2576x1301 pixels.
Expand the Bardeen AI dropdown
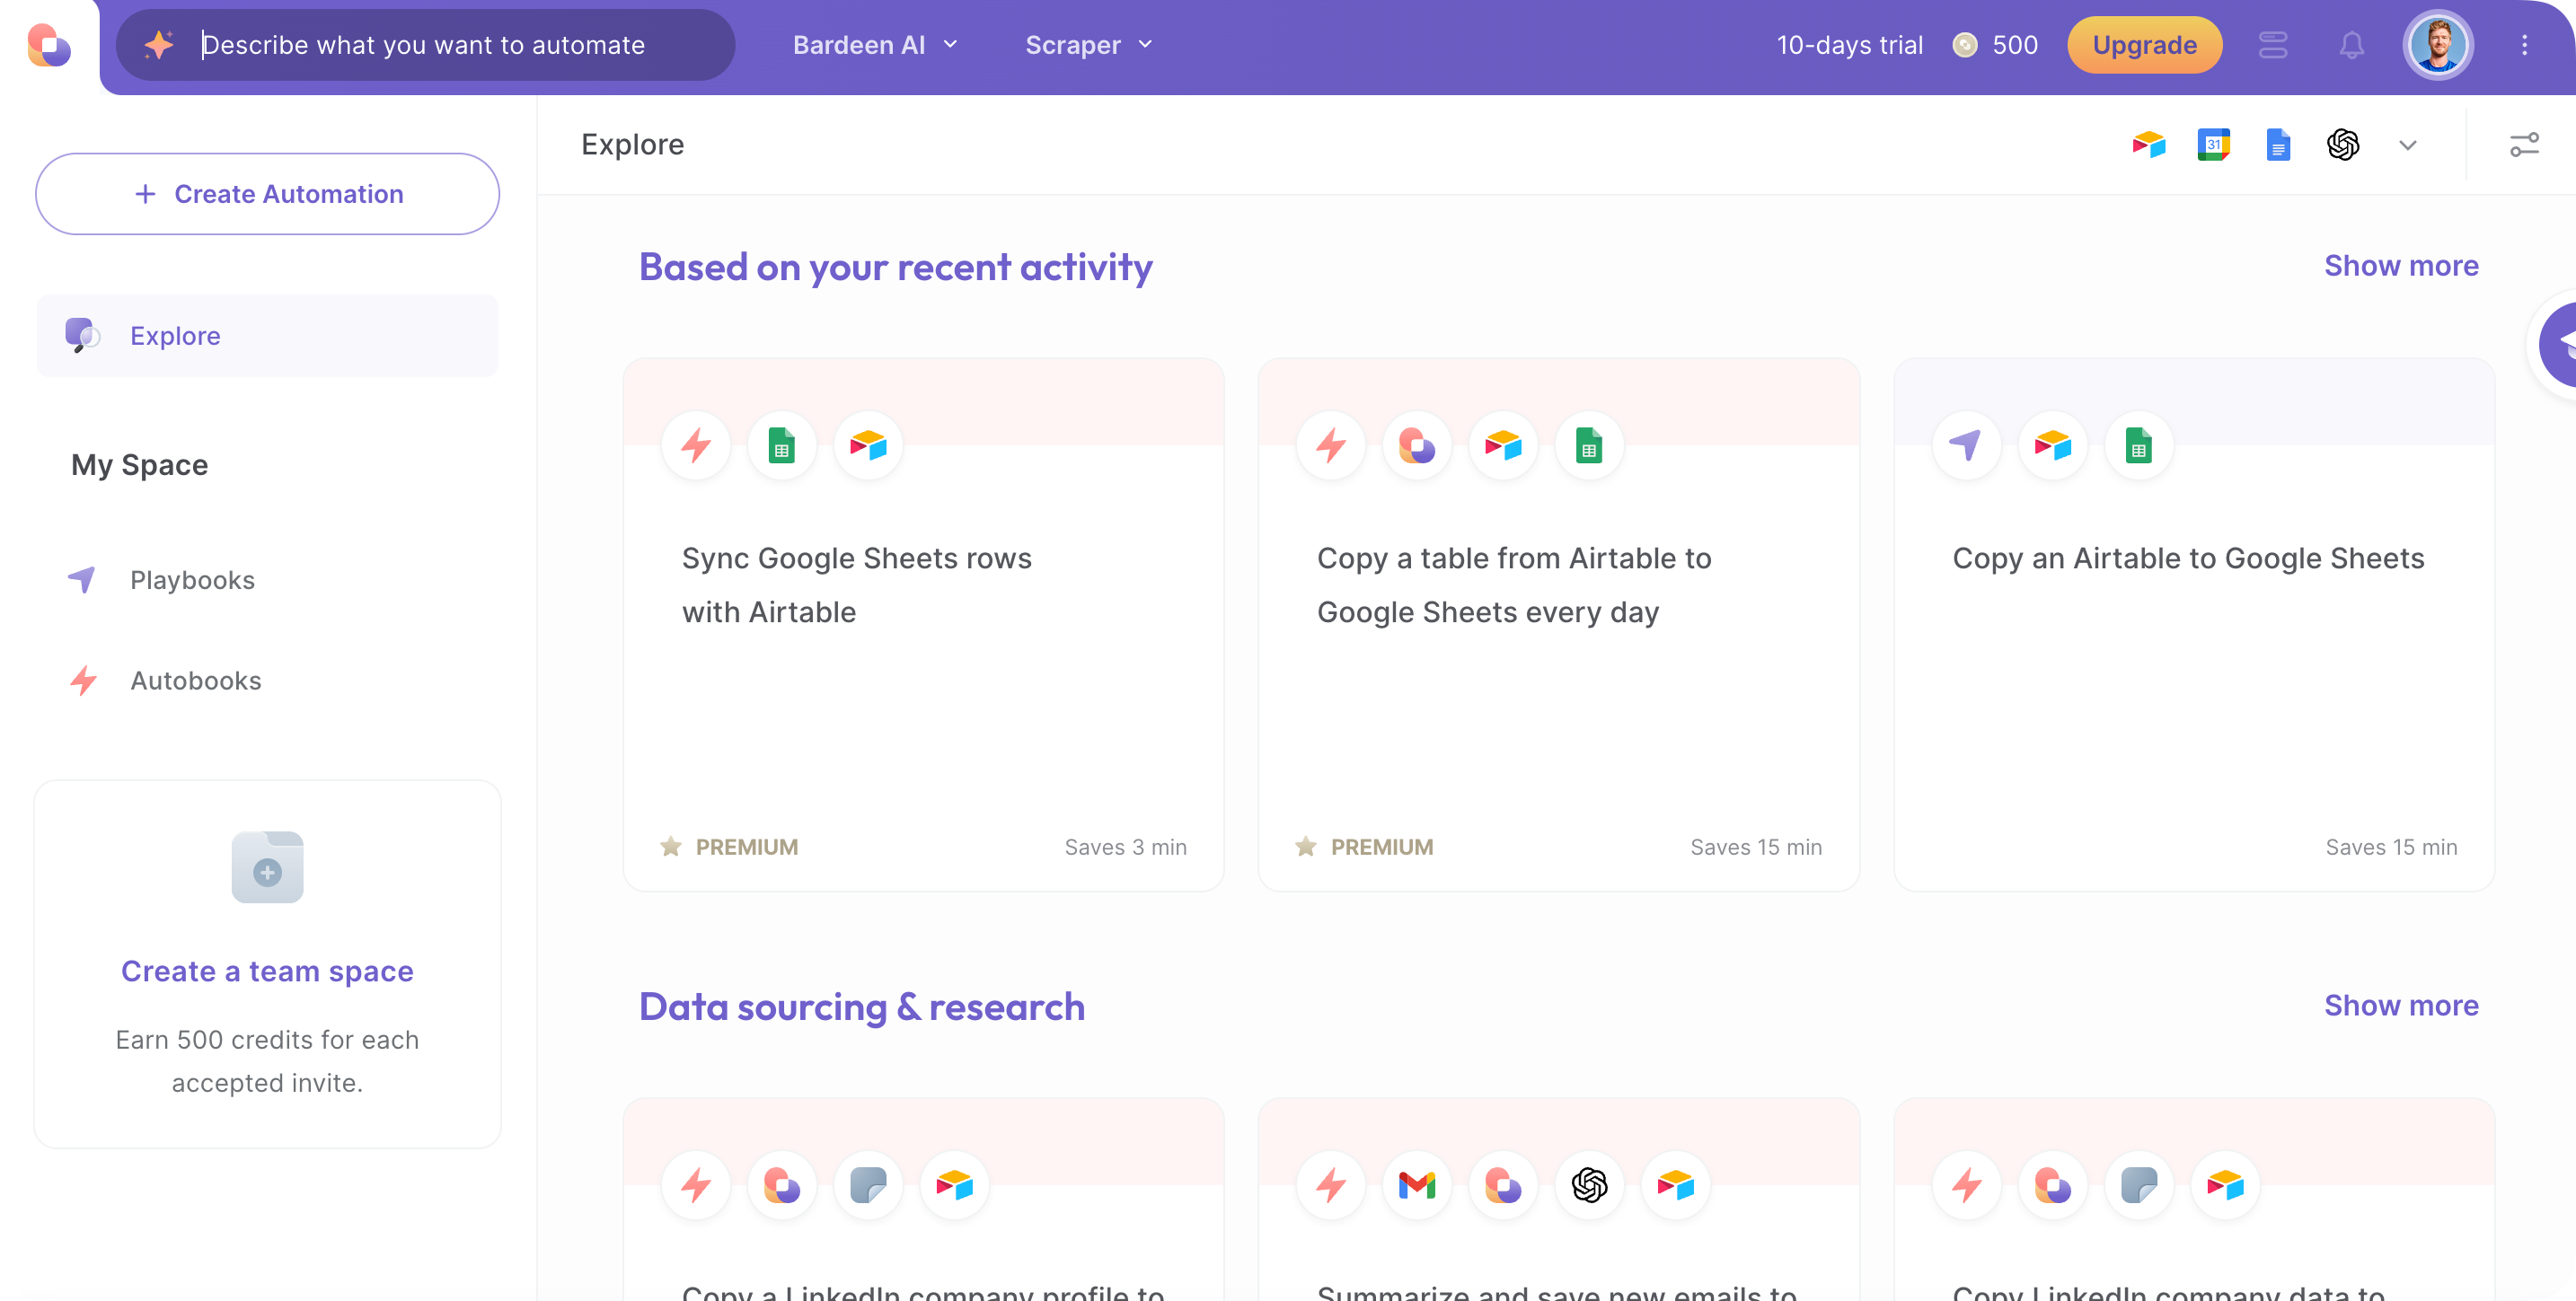click(x=875, y=45)
